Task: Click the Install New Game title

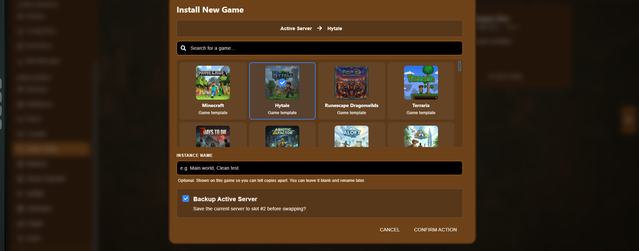Action: pyautogui.click(x=210, y=10)
